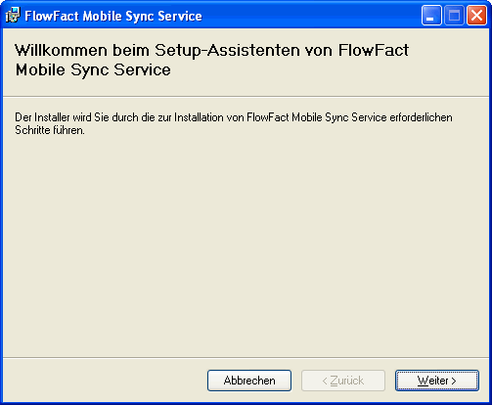The width and height of the screenshot is (492, 405).
Task: Click the separator line above the buttons
Action: 246,358
